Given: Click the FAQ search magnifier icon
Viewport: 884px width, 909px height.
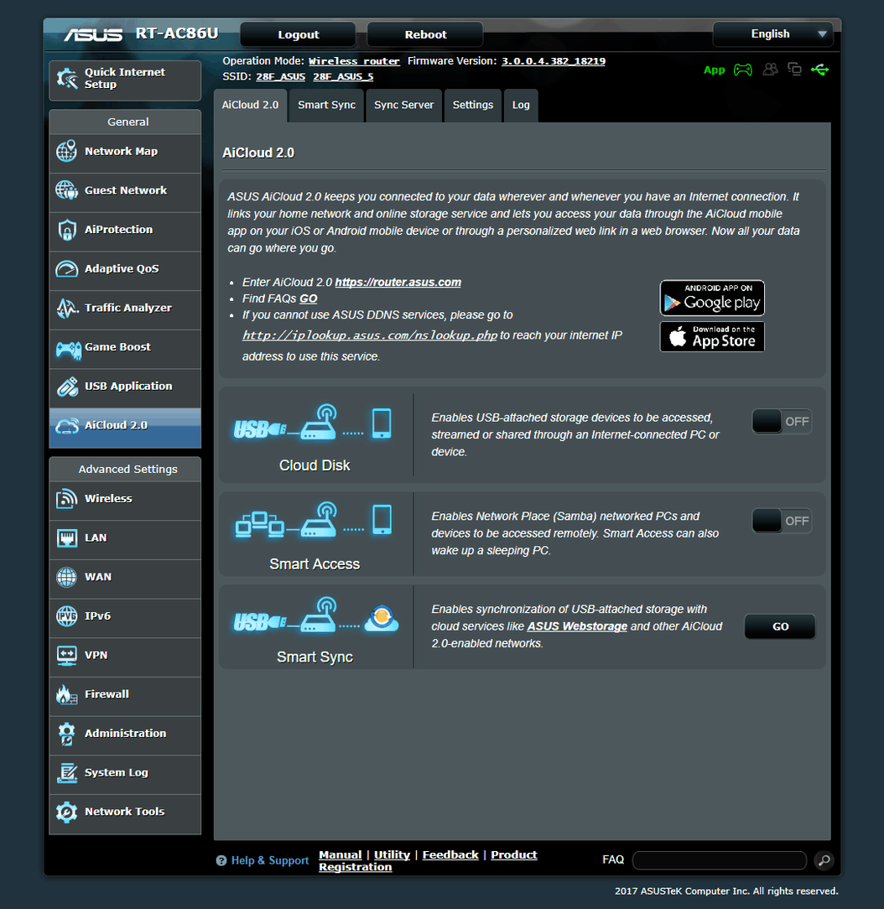Looking at the screenshot, I should pyautogui.click(x=824, y=860).
